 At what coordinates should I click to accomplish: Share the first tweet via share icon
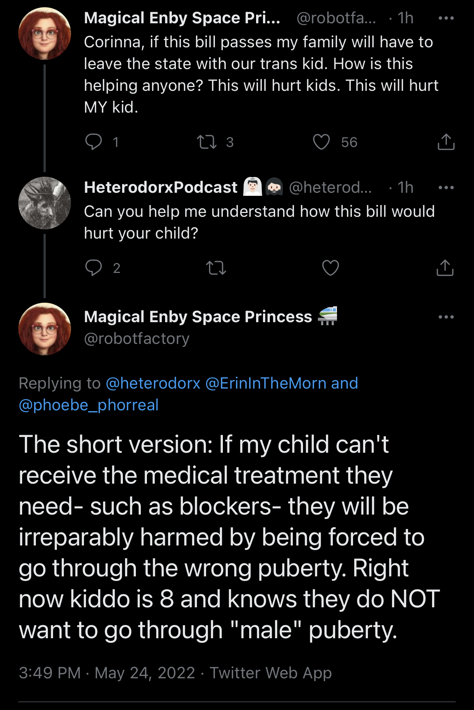point(445,142)
